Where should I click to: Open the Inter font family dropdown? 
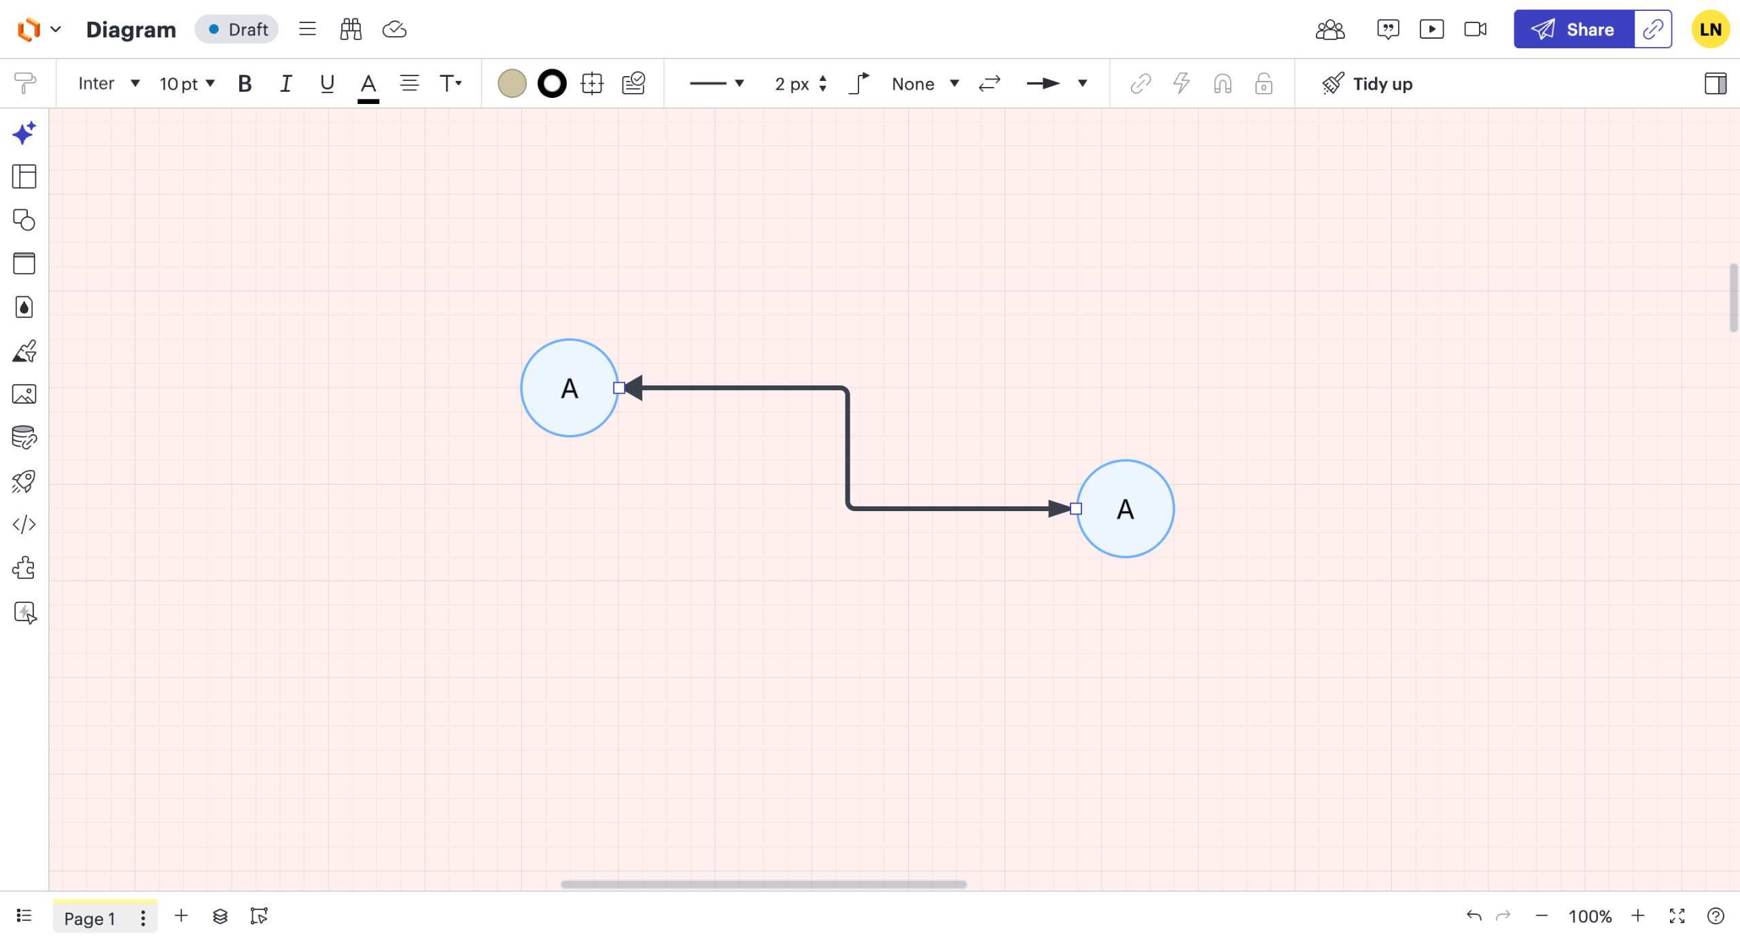coord(109,84)
